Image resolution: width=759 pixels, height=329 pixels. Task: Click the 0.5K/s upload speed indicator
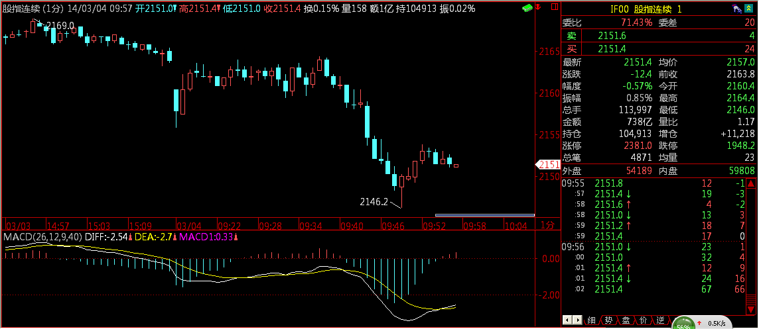[718, 323]
